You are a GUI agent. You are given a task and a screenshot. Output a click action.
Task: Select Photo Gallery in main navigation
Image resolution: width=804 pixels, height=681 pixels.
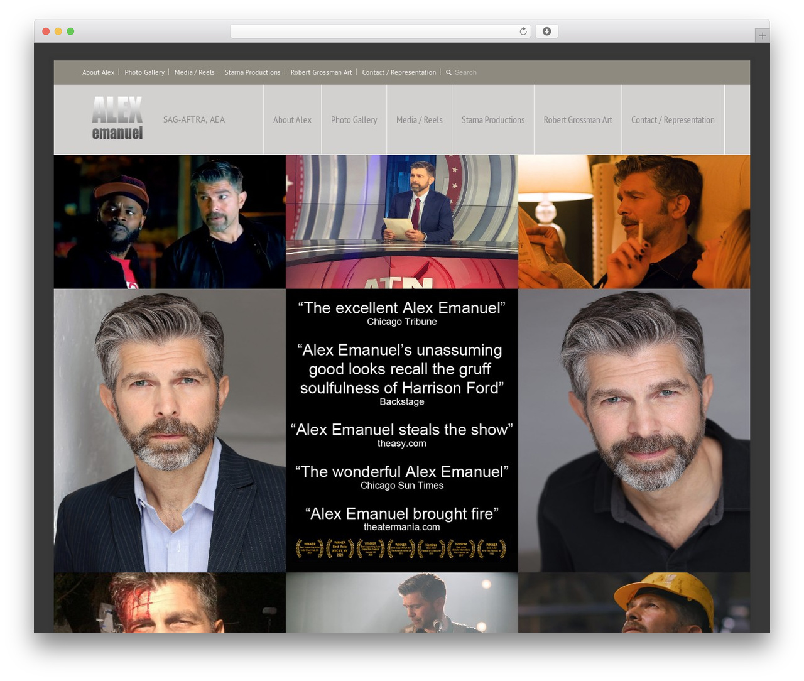point(354,120)
